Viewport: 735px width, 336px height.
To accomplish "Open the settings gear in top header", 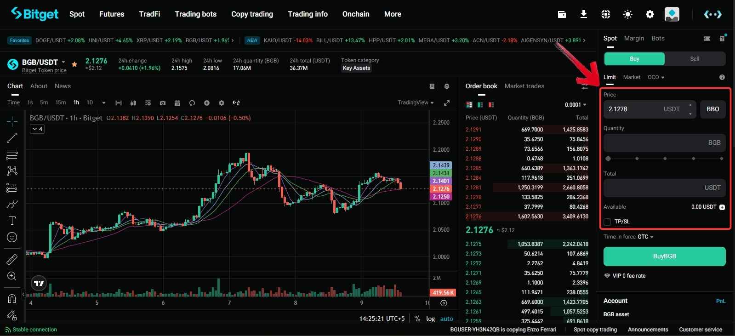I will tap(650, 14).
